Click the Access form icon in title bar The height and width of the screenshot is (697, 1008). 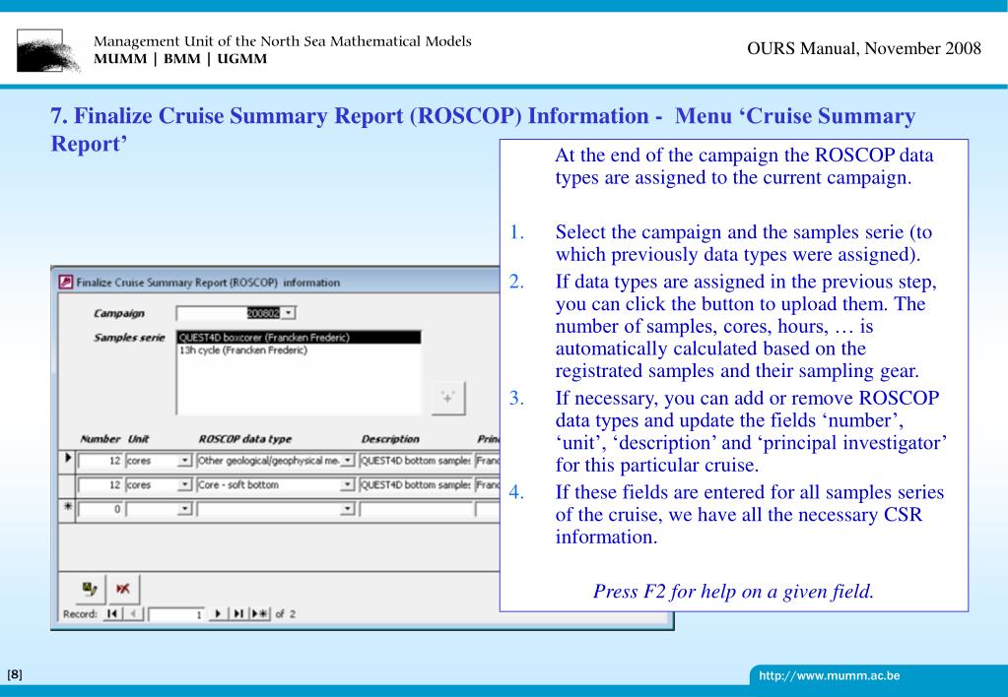(x=66, y=282)
